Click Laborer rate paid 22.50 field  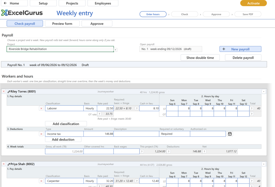click(x=105, y=109)
